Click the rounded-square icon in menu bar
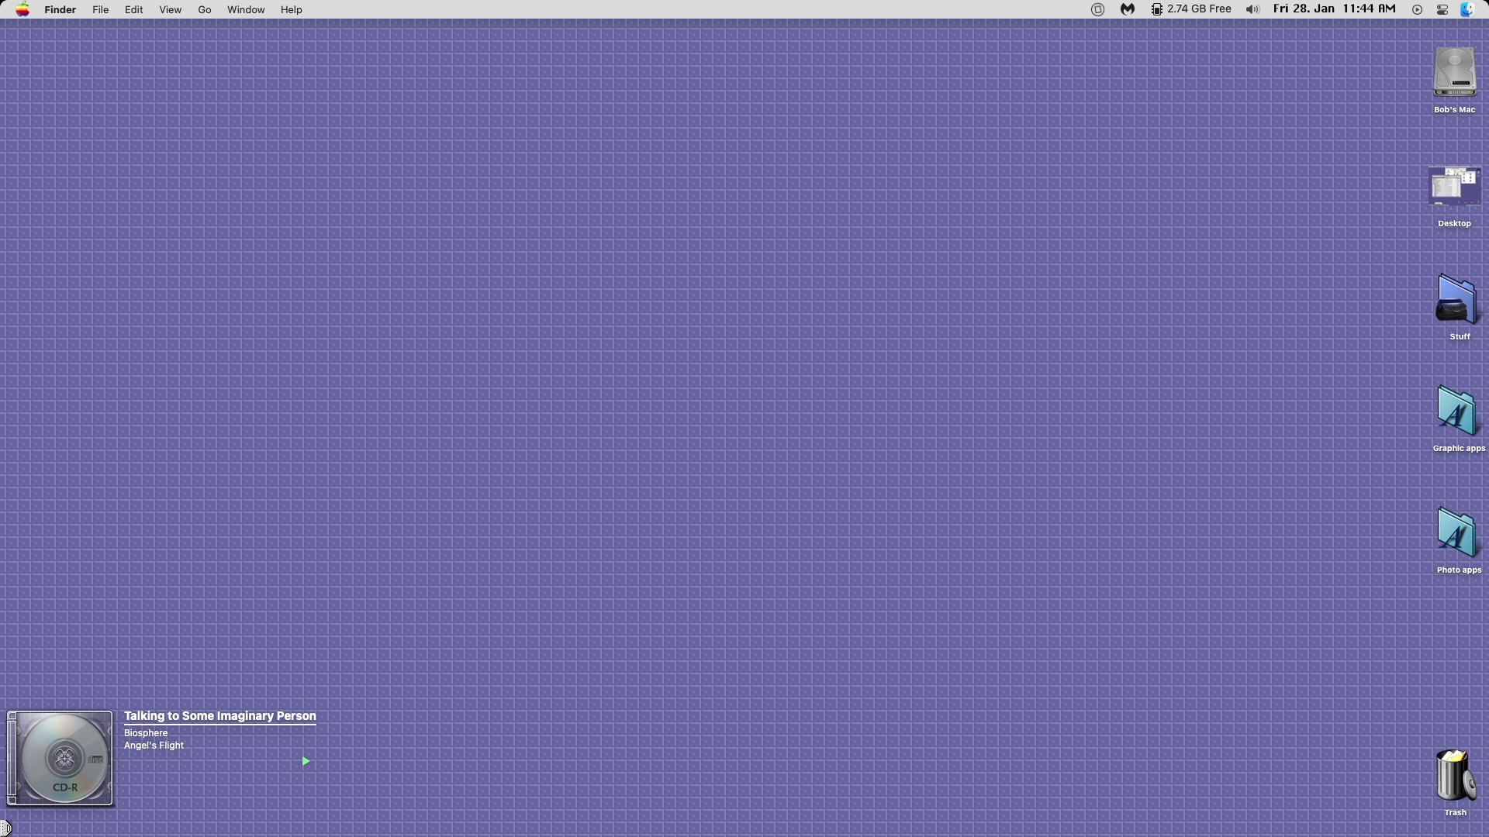The width and height of the screenshot is (1489, 837). click(x=1097, y=9)
